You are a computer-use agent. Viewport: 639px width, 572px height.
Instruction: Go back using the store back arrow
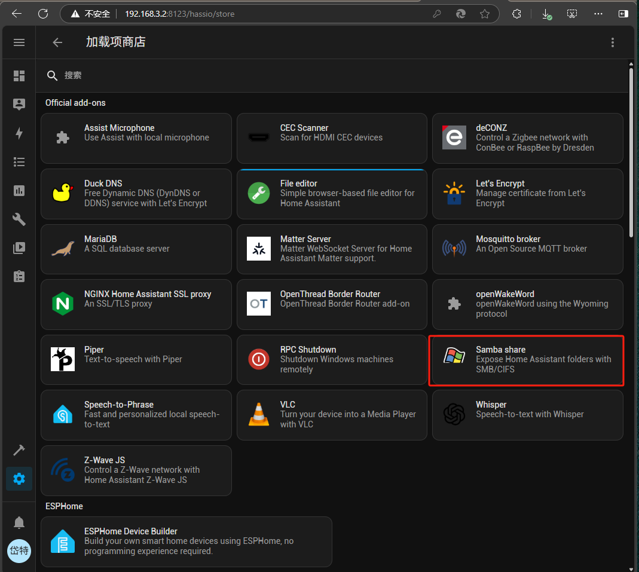[x=57, y=42]
